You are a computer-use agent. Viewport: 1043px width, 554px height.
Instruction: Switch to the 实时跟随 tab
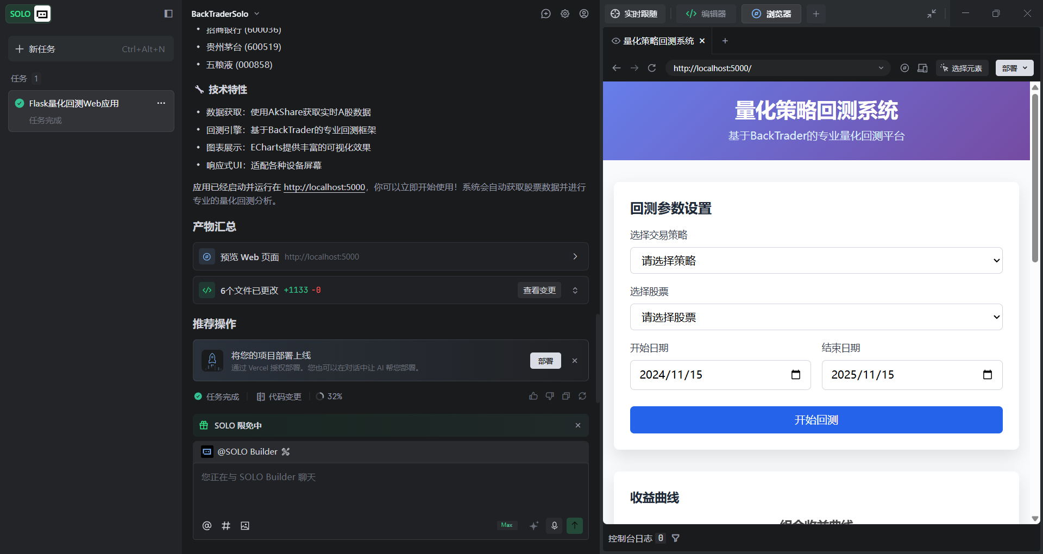tap(634, 14)
